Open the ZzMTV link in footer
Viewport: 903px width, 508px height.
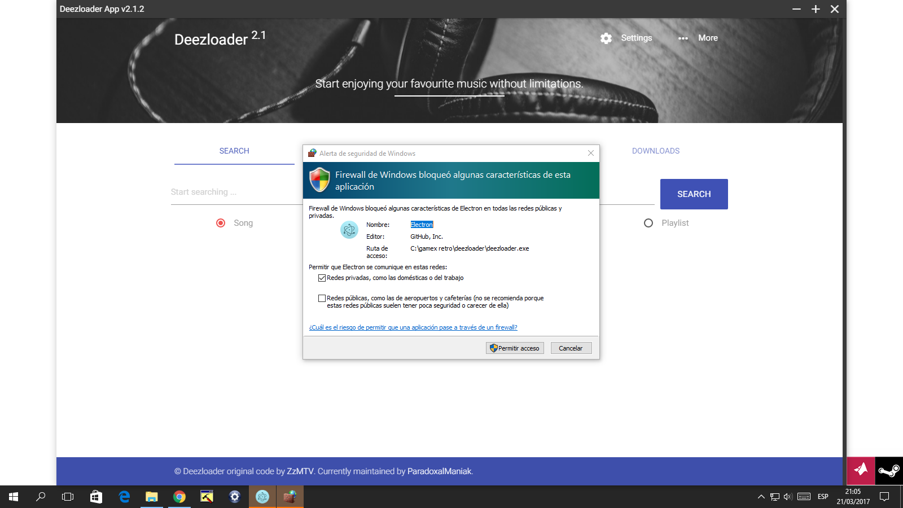pyautogui.click(x=300, y=471)
